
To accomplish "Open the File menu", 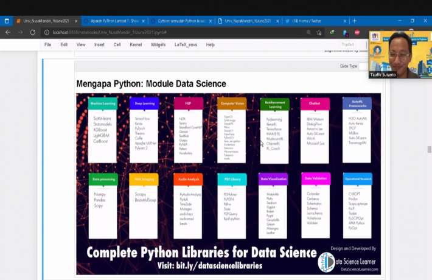I will coord(47,44).
